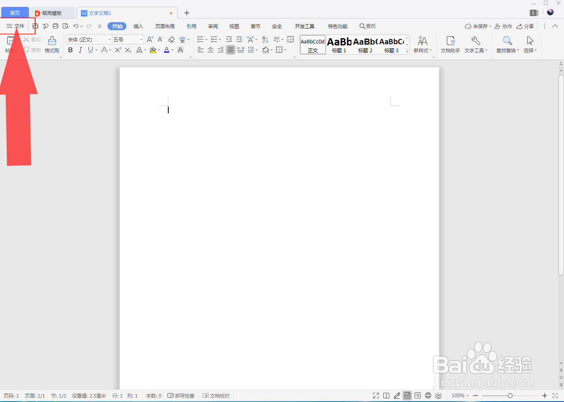The image size is (564, 402).
Task: Click the 协作 collaborate button
Action: point(503,26)
